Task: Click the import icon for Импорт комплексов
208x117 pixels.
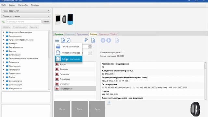Action: click(58, 53)
